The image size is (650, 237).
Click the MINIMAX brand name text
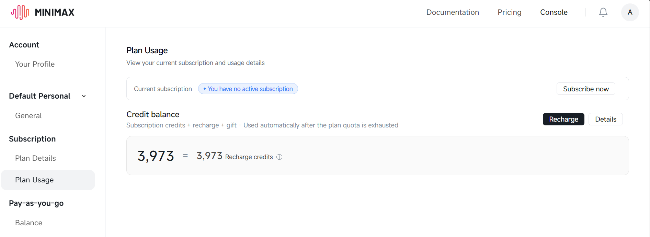[55, 12]
